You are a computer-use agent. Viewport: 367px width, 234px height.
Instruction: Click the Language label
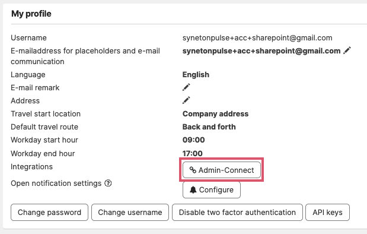tap(28, 75)
